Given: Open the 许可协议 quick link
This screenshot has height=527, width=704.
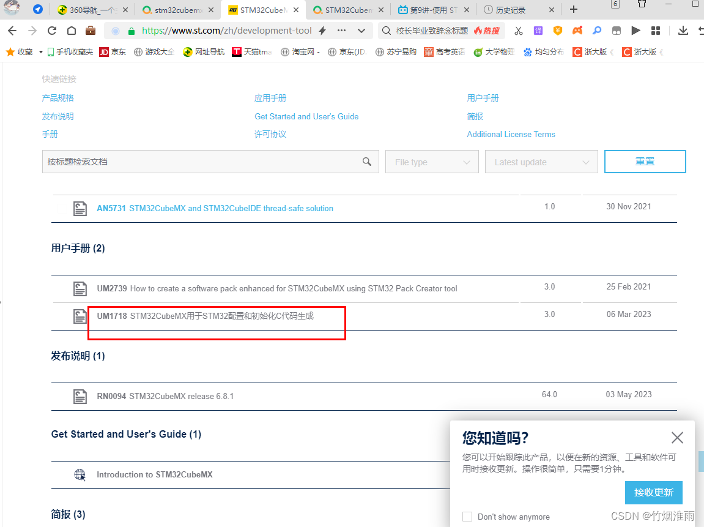Looking at the screenshot, I should point(270,134).
